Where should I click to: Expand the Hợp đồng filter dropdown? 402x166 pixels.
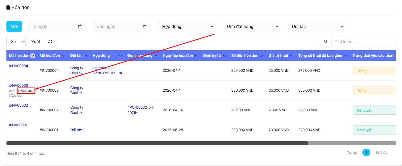[186, 26]
